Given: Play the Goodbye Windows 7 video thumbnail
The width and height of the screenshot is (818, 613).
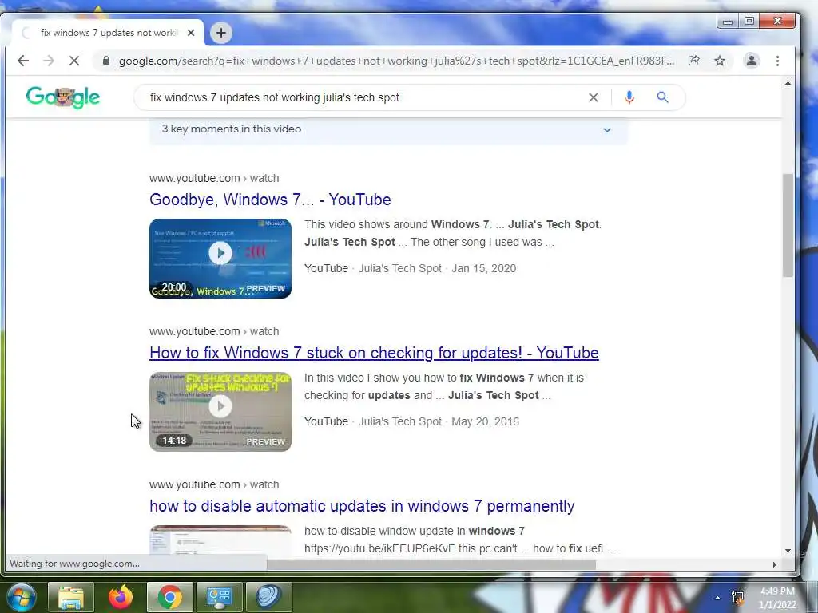Looking at the screenshot, I should 220,259.
